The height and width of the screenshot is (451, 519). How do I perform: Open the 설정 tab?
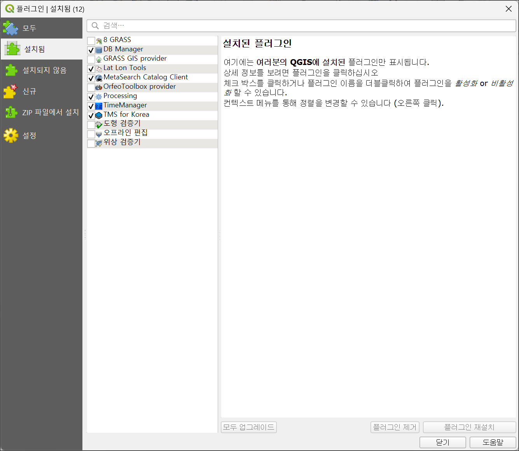[x=42, y=135]
